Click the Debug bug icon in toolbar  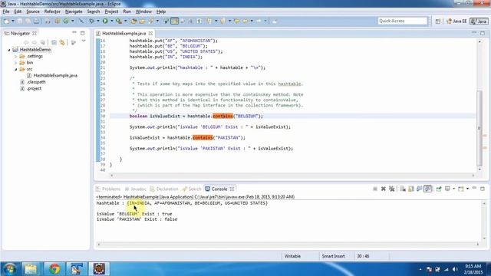pos(91,21)
